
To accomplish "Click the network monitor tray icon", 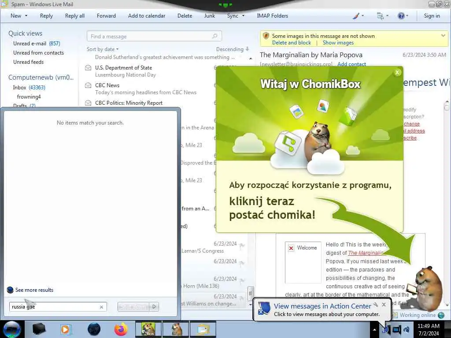I will click(396, 330).
